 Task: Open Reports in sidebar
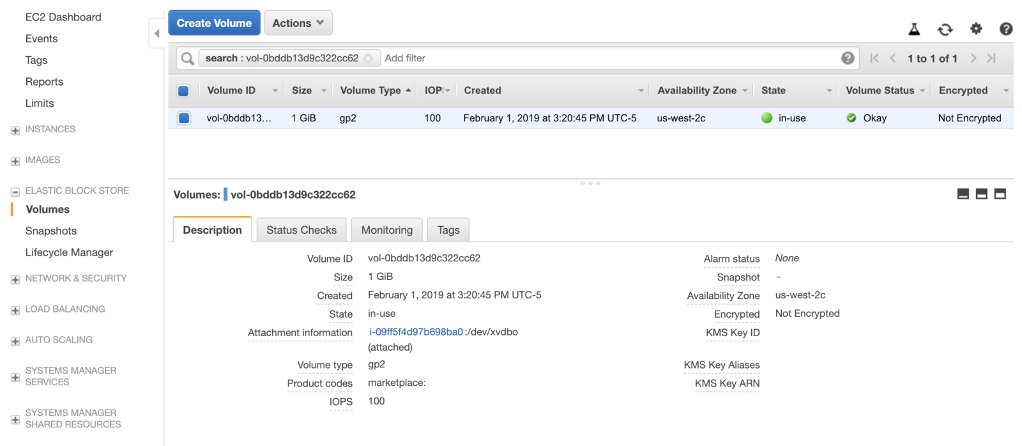44,82
